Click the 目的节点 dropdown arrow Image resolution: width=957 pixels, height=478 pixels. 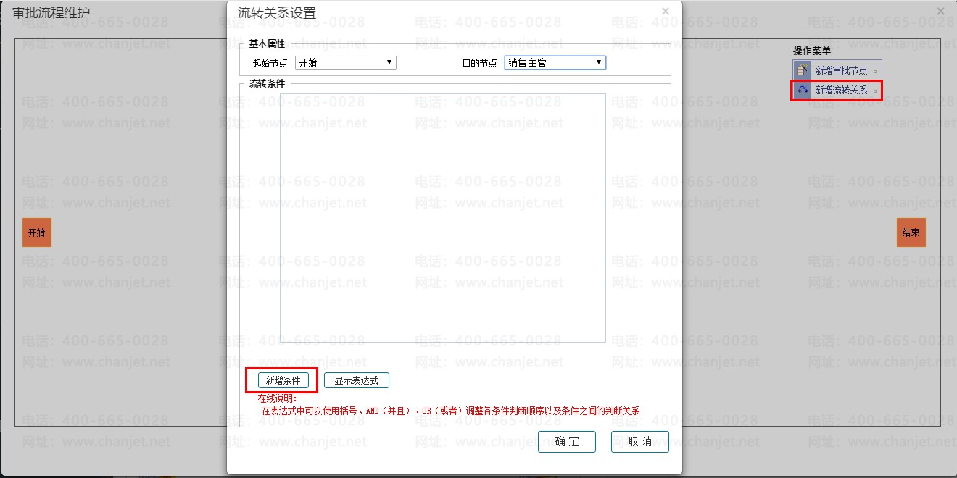pyautogui.click(x=598, y=62)
